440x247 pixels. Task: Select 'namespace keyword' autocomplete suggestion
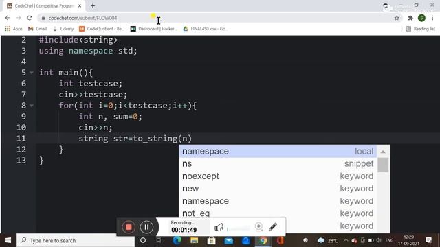click(278, 201)
